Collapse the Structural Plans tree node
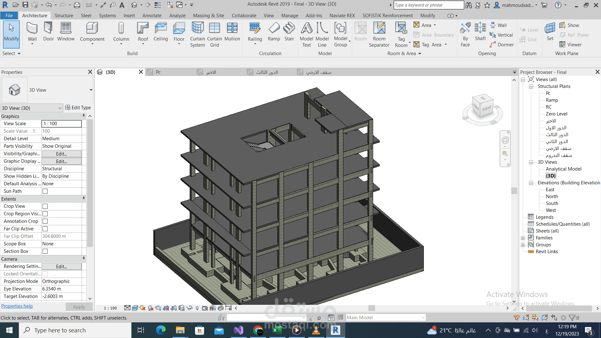 tap(531, 86)
